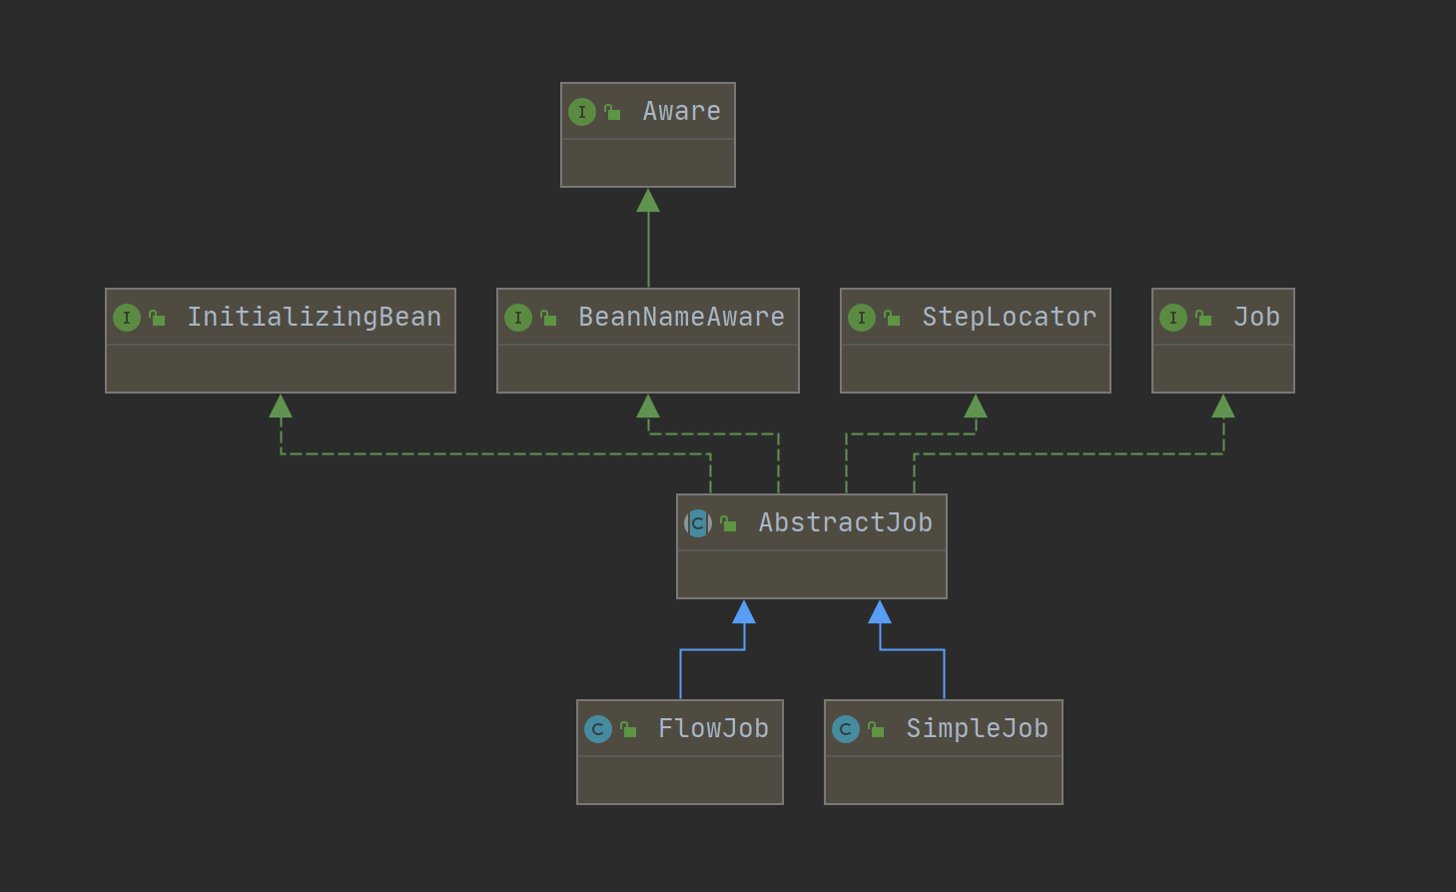Viewport: 1456px width, 892px height.
Task: Click the interface icon beside InitializingBean
Action: click(x=127, y=318)
